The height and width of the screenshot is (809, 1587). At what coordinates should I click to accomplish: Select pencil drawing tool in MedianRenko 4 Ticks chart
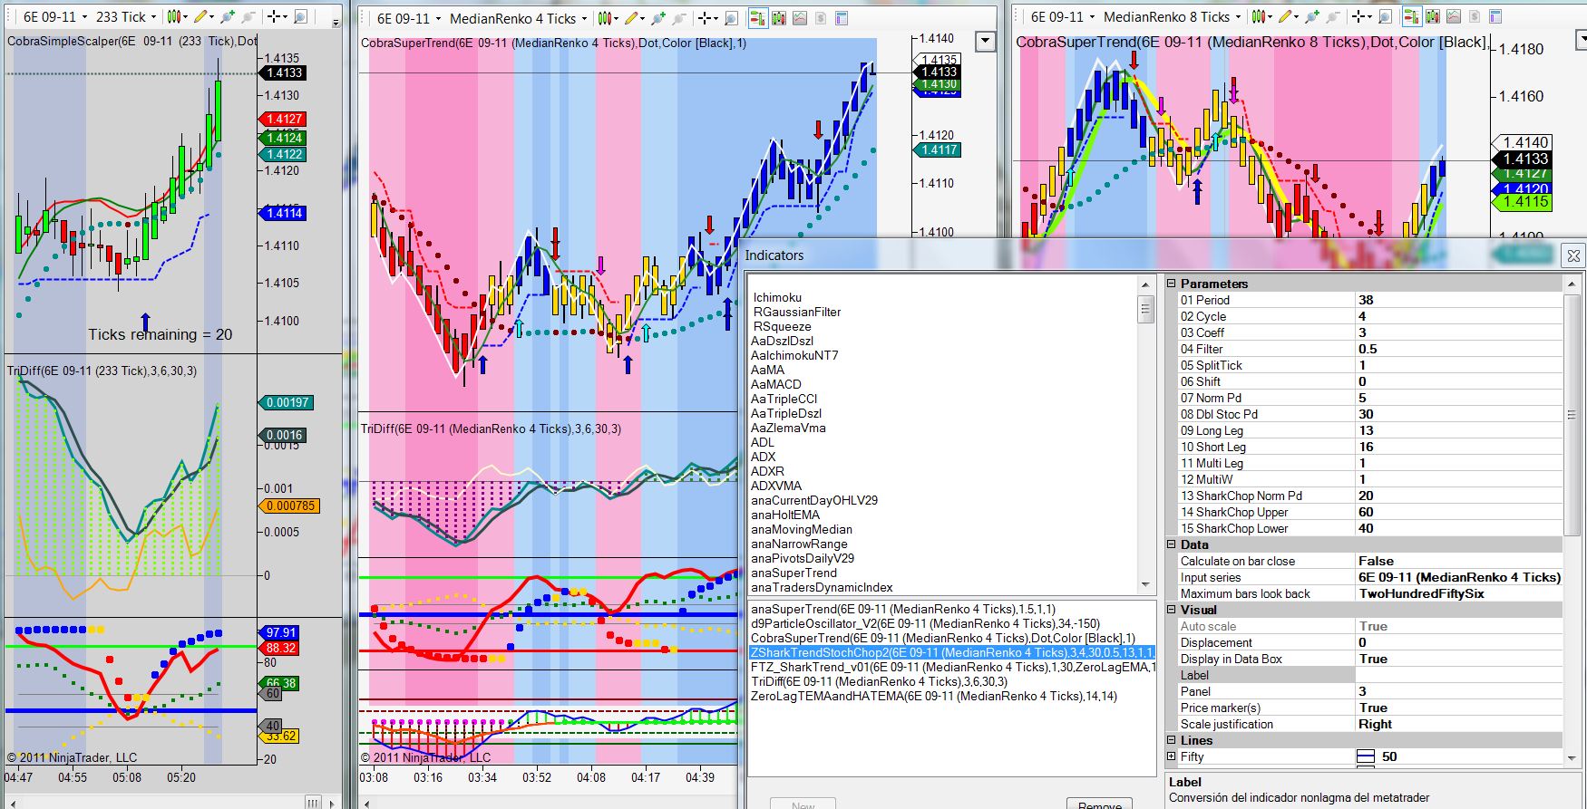(x=633, y=18)
